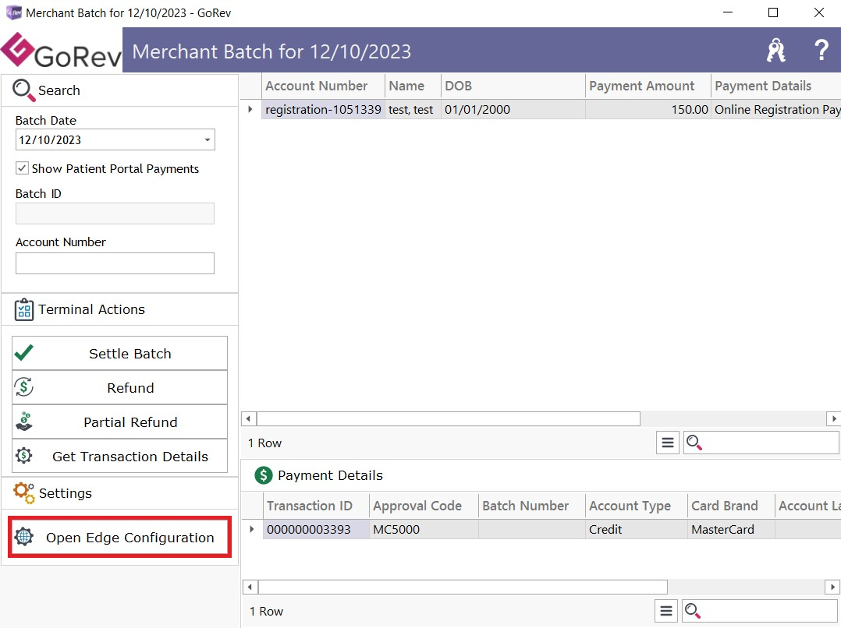Click the Payment Details dollar icon

(264, 475)
